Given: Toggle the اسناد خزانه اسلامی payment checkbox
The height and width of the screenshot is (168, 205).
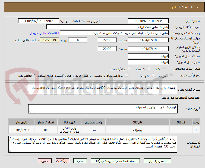Looking at the screenshot, I should tap(127, 75).
